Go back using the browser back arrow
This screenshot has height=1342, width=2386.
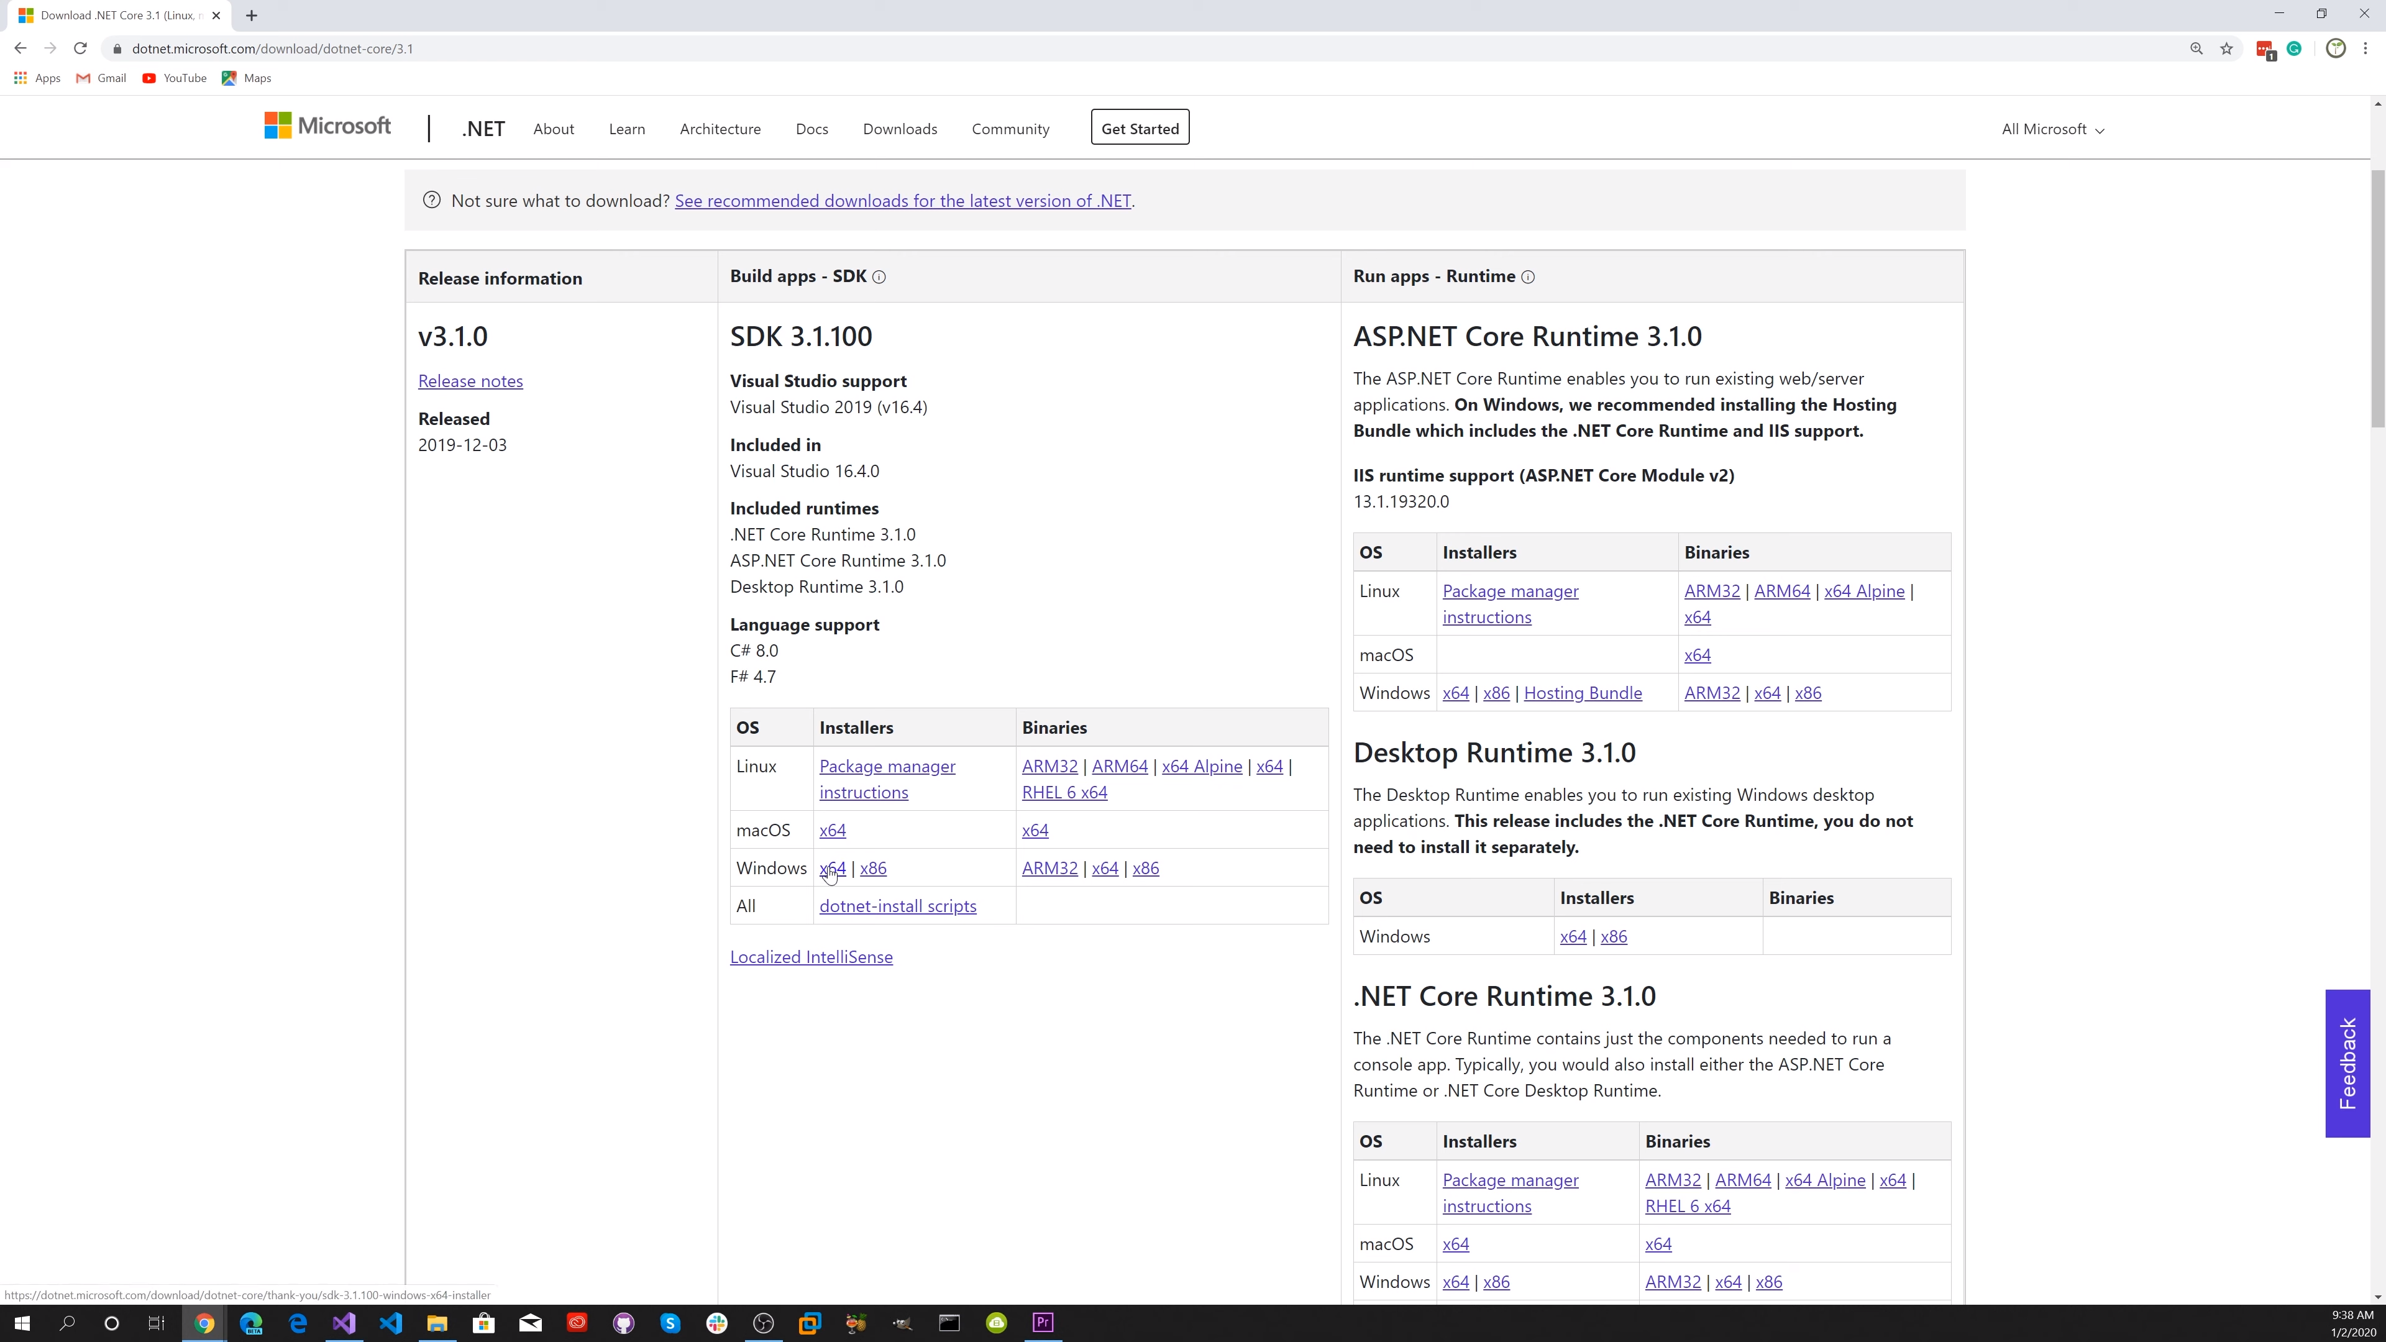pos(21,48)
